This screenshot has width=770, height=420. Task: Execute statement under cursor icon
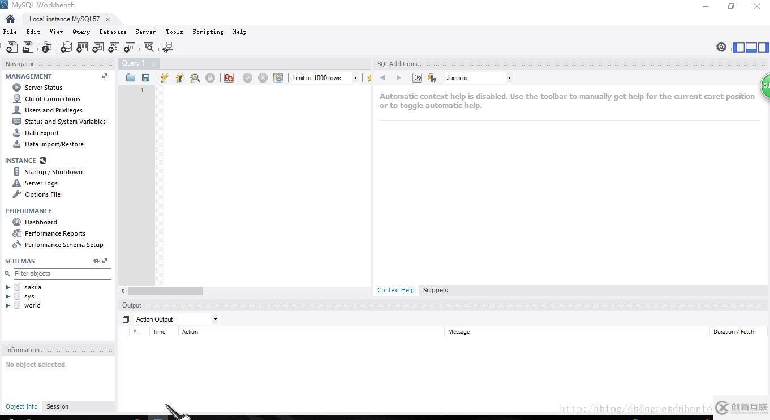pyautogui.click(x=180, y=78)
